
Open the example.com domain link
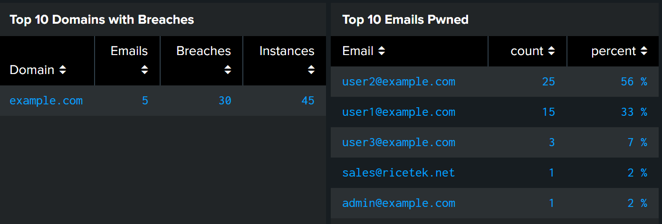[46, 101]
